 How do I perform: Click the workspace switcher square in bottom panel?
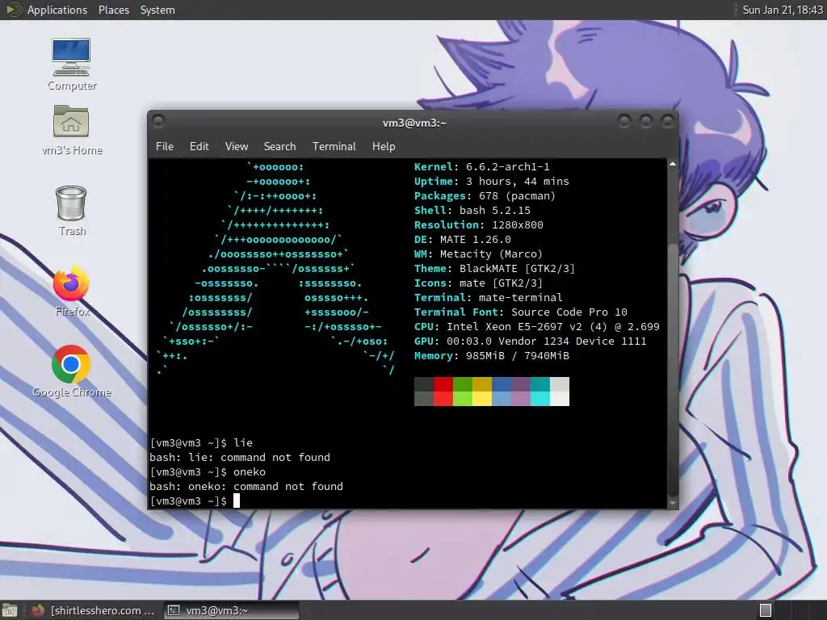click(x=766, y=610)
